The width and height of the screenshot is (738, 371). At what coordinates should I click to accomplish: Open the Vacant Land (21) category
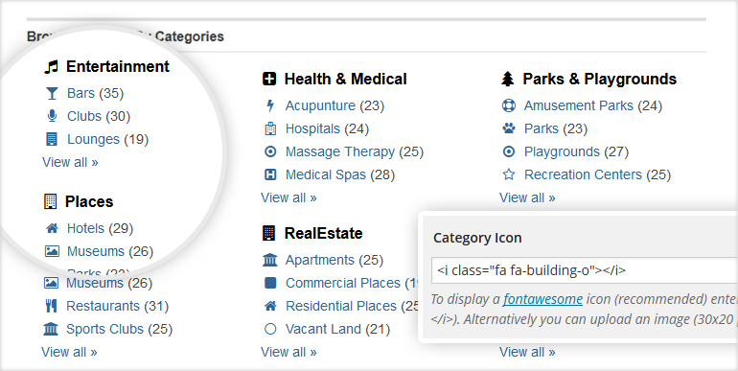(x=337, y=329)
